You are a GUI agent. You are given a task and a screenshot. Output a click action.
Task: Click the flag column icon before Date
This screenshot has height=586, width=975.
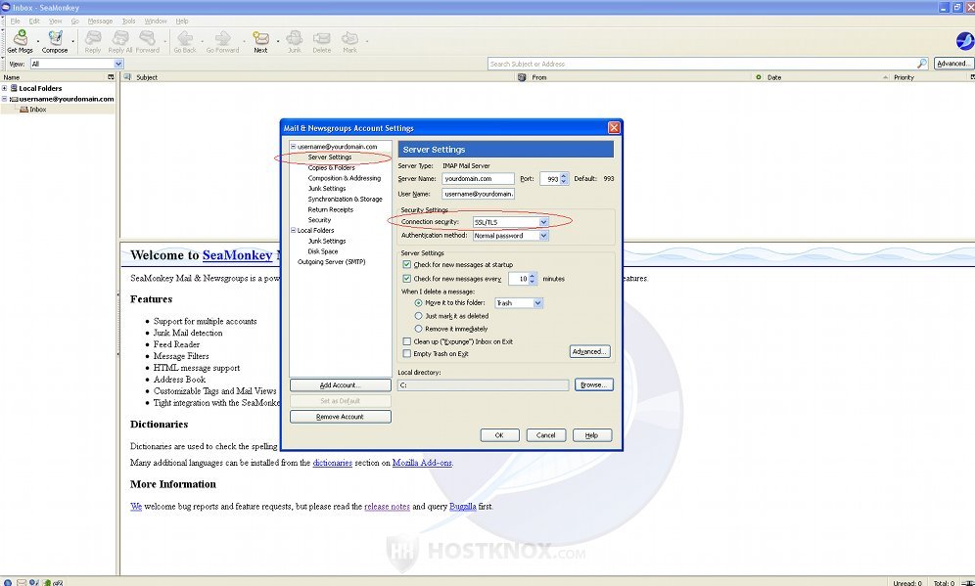click(x=758, y=77)
